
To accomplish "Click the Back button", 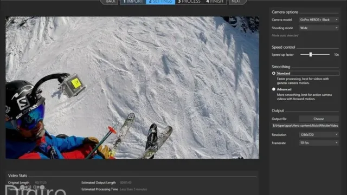I will pyautogui.click(x=110, y=2).
